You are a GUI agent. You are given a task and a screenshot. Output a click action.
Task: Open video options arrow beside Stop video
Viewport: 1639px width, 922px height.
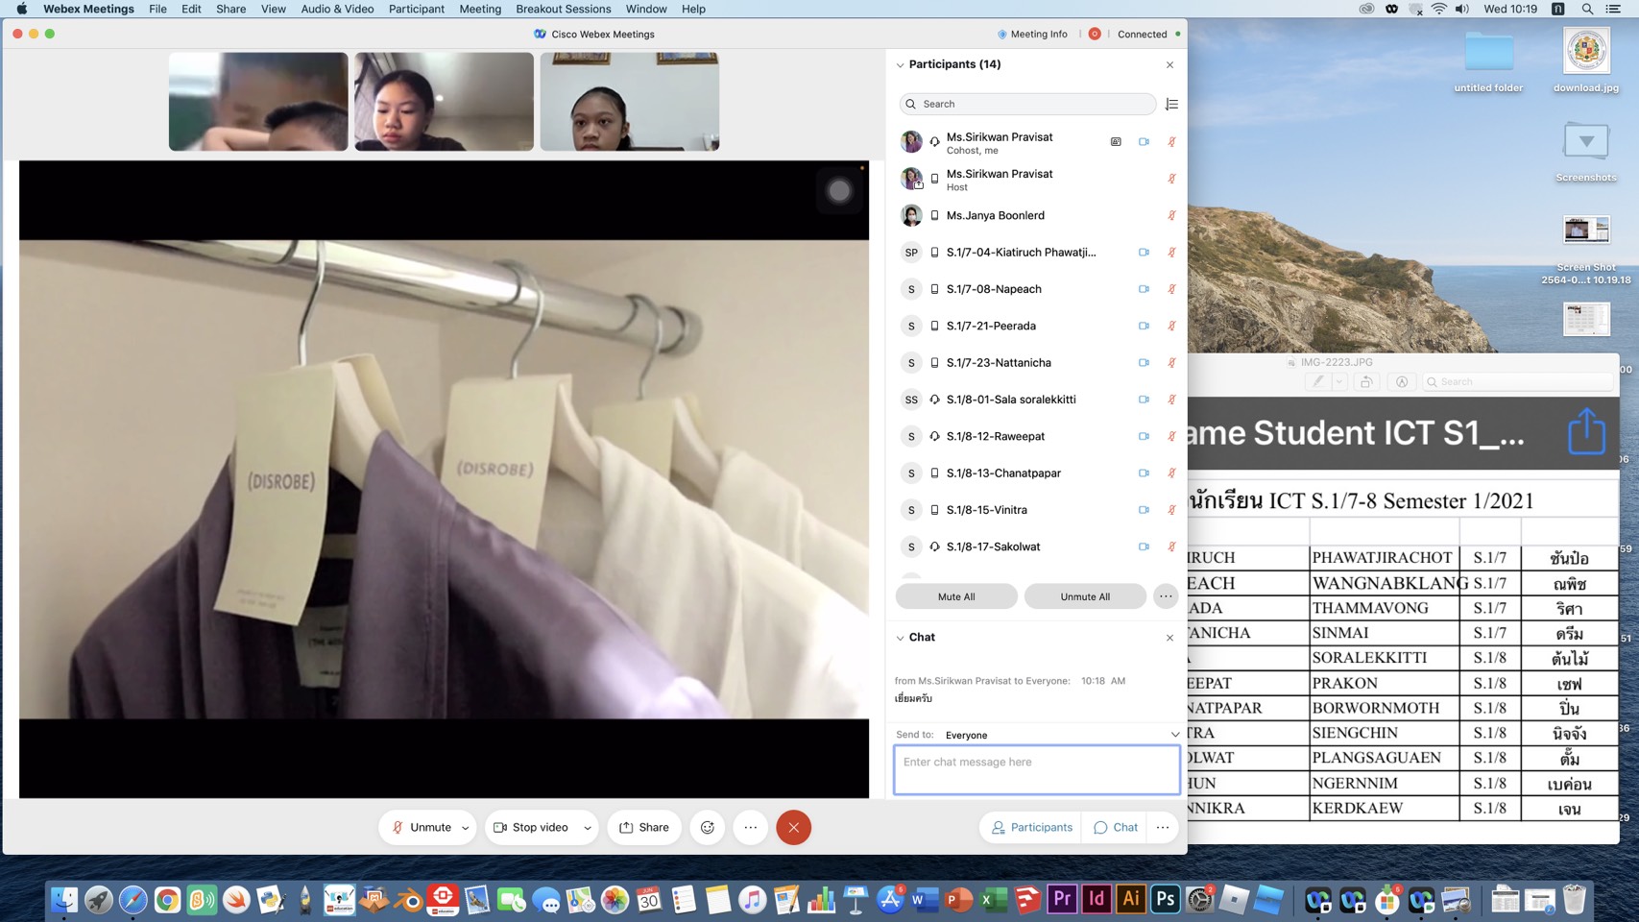pyautogui.click(x=587, y=828)
